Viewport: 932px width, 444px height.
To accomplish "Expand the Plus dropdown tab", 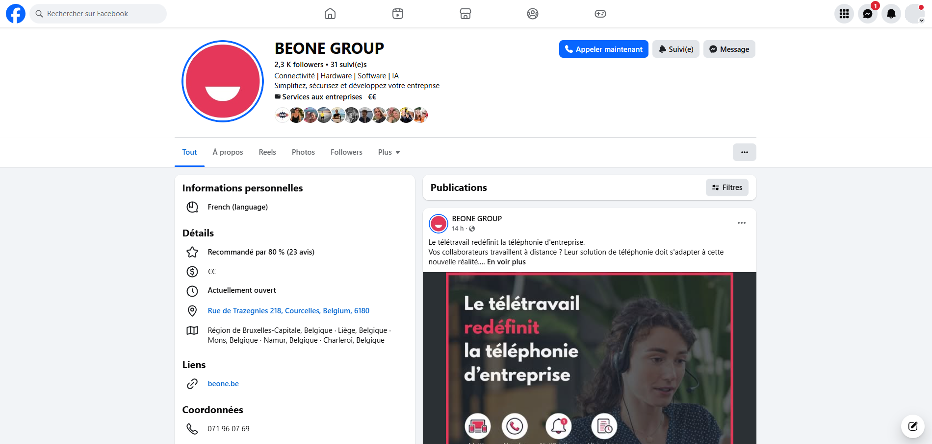I will point(389,152).
